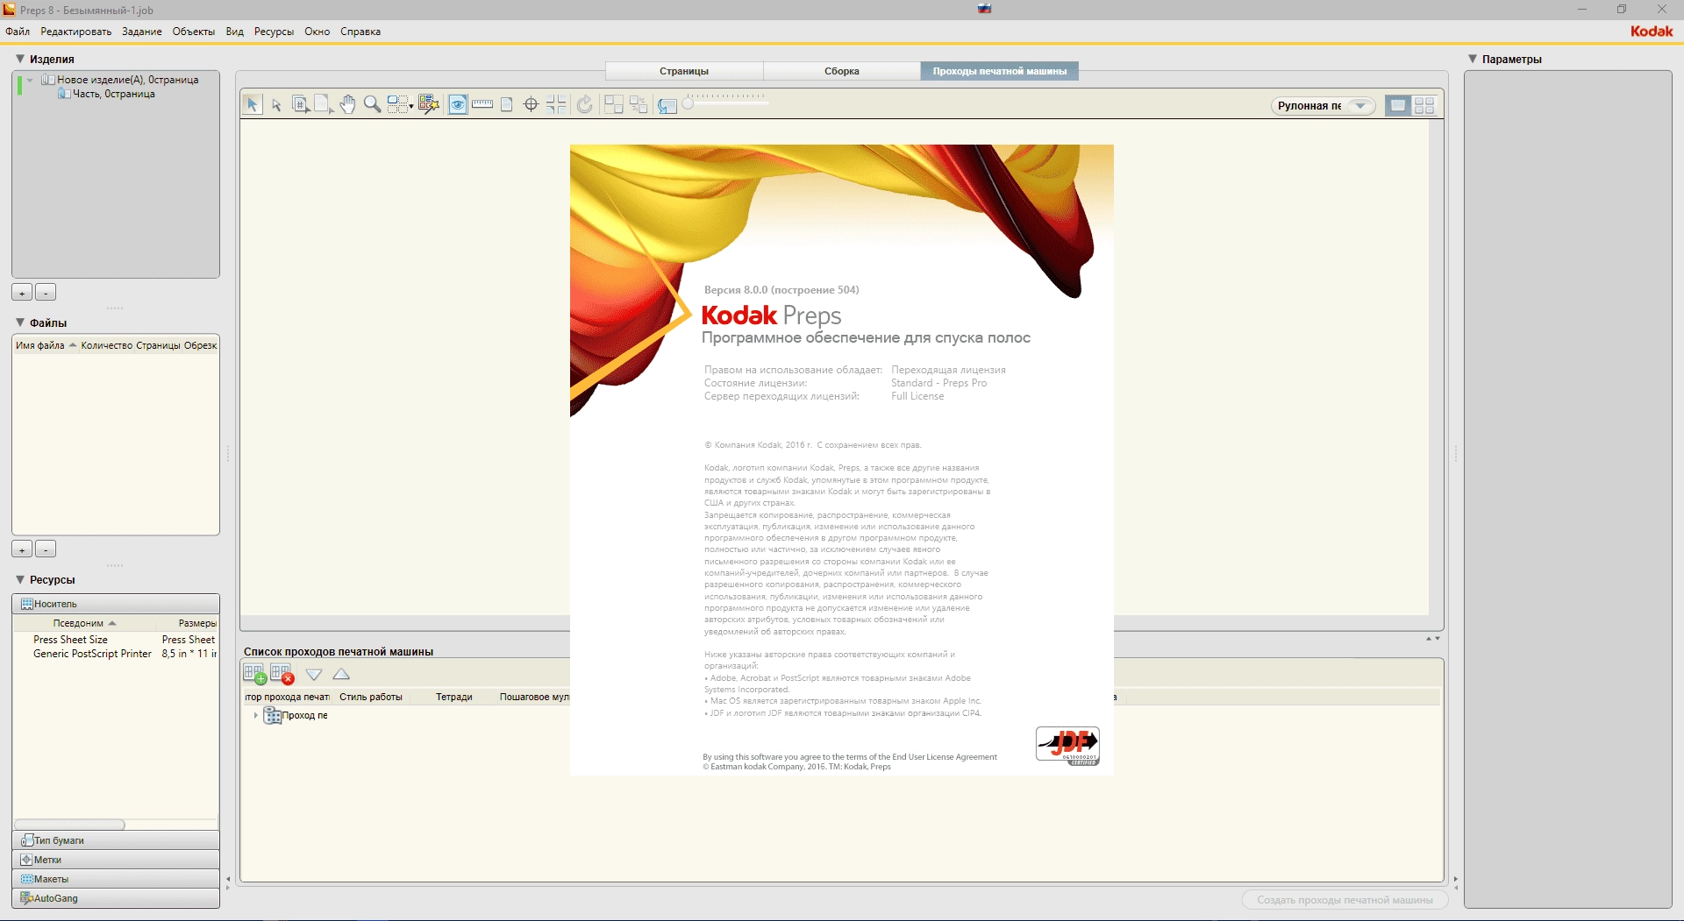Choose the blank page tool
Image resolution: width=1684 pixels, height=921 pixels.
click(x=323, y=104)
